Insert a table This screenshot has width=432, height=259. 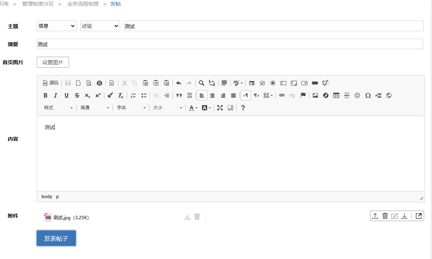(x=336, y=95)
